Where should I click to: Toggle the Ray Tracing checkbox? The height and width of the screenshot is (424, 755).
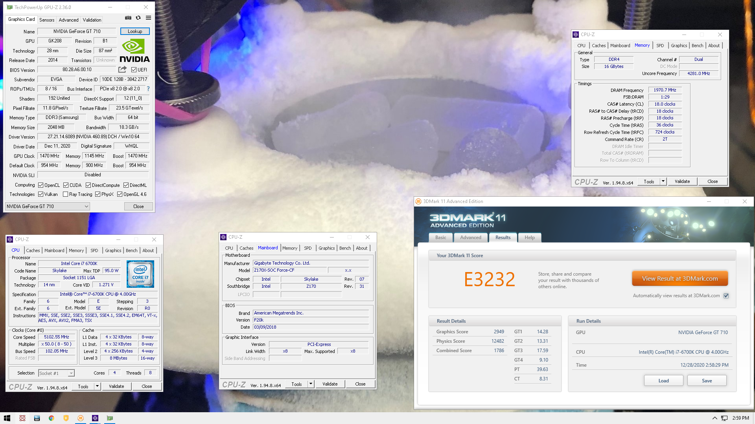[x=65, y=194]
